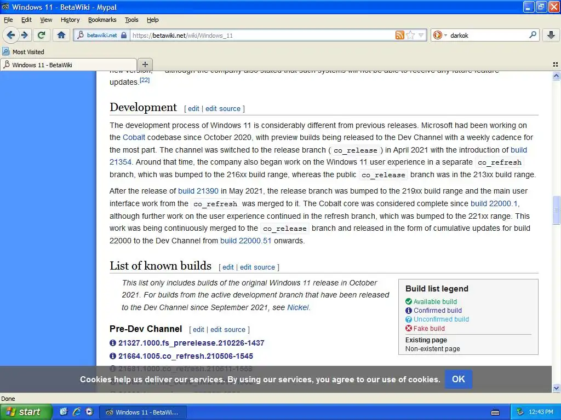Open the History menu
Image resolution: width=561 pixels, height=420 pixels.
pos(70,20)
